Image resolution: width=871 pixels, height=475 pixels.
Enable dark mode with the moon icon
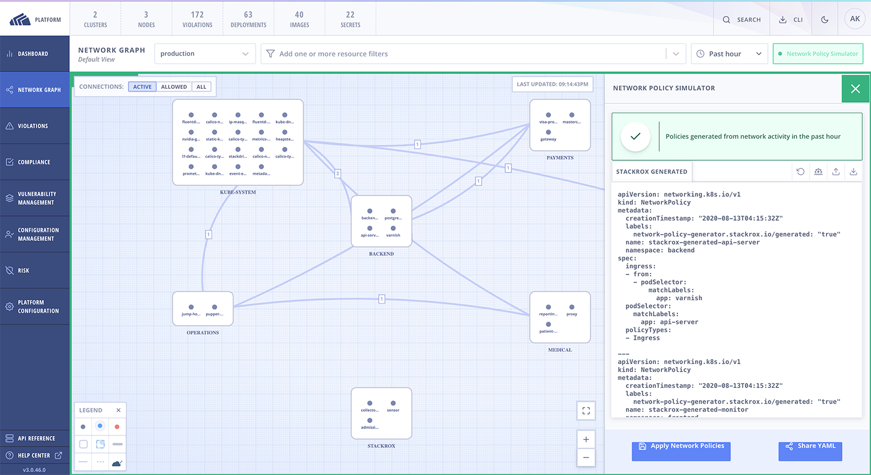(x=825, y=19)
